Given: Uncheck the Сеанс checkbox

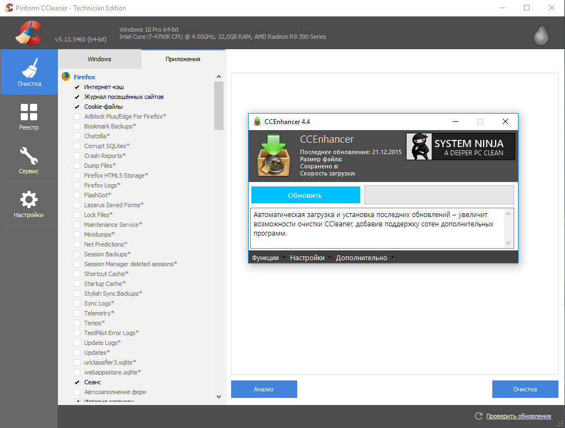Looking at the screenshot, I should (77, 382).
